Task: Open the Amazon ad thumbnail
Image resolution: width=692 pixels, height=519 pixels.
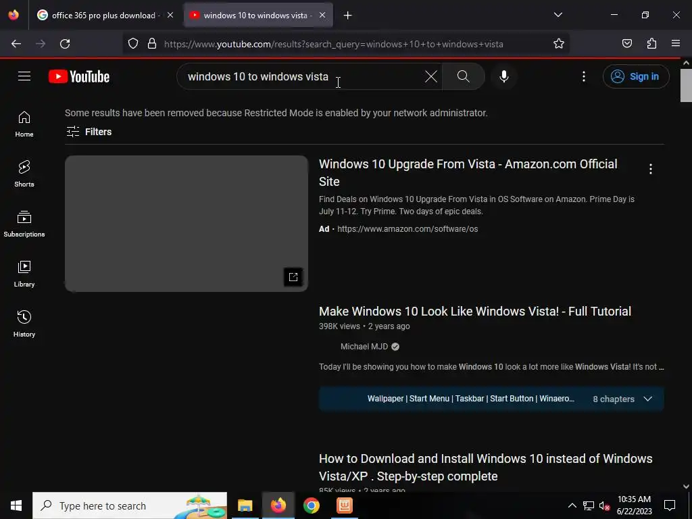Action: [x=187, y=223]
